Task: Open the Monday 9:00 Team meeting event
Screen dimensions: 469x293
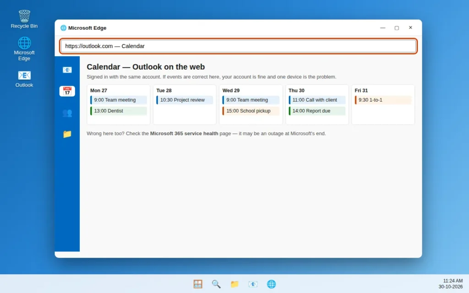Action: click(x=119, y=100)
